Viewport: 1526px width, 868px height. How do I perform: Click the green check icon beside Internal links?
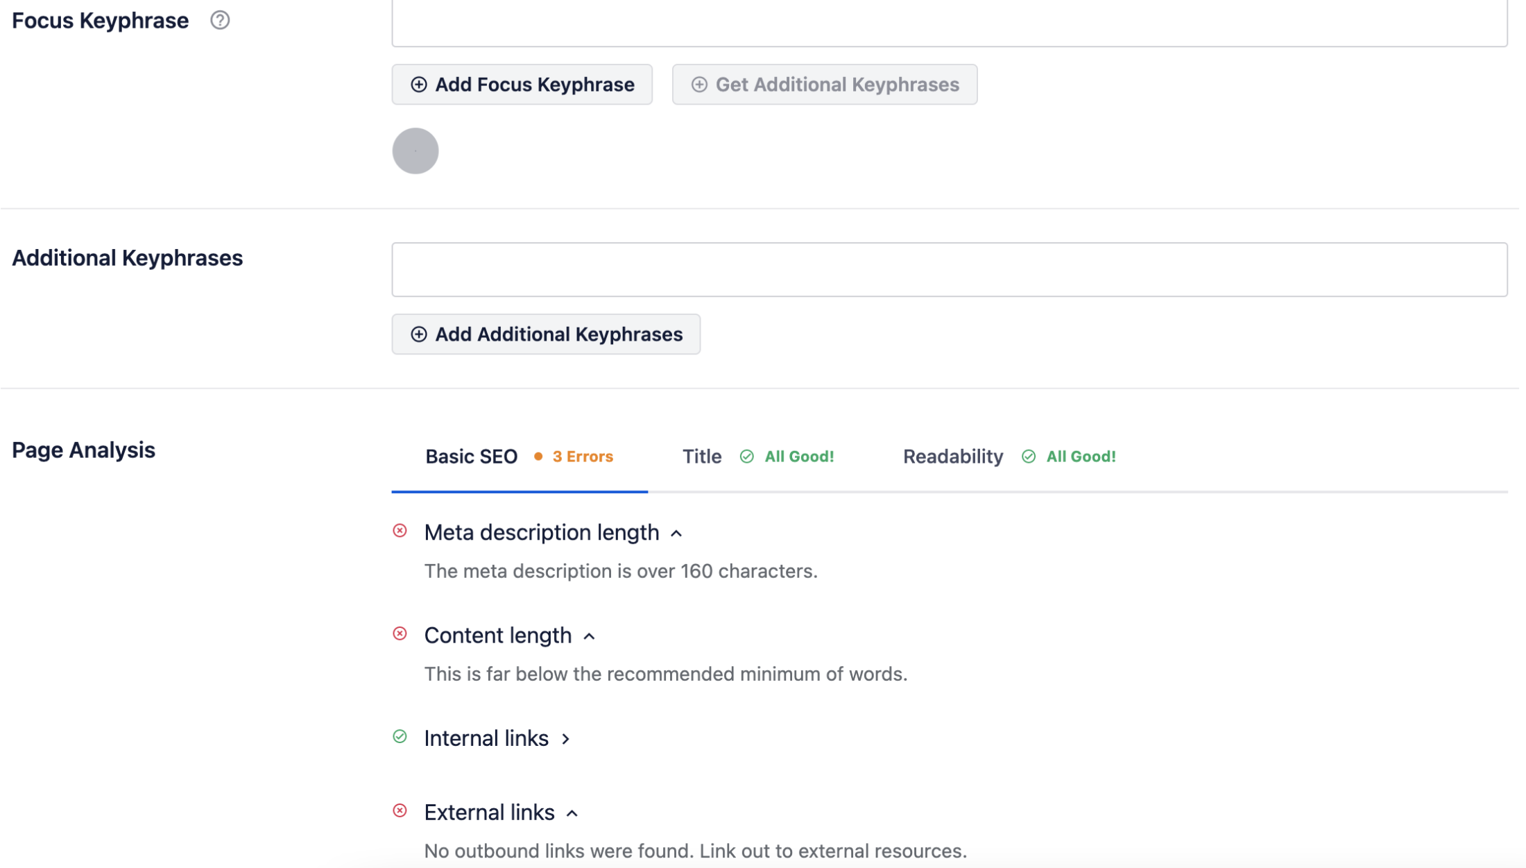click(400, 736)
